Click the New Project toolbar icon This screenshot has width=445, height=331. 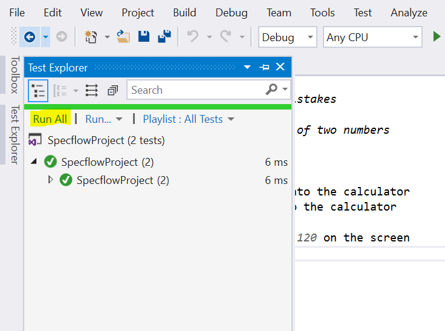pyautogui.click(x=91, y=37)
